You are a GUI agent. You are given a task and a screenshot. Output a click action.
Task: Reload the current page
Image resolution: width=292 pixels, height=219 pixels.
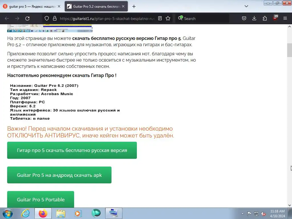(x=27, y=19)
